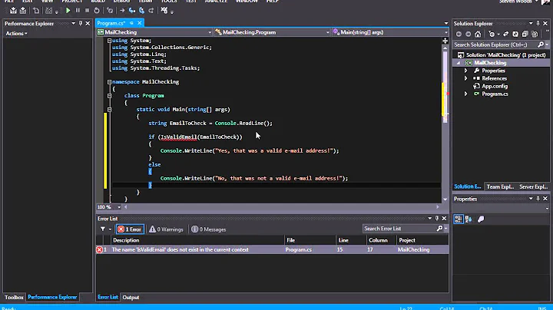Select the Server Explorer tab
553x310 pixels.
(x=533, y=187)
